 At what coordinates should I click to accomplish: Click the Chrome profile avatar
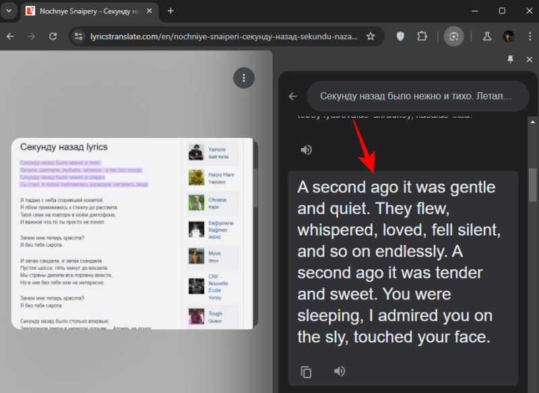pyautogui.click(x=509, y=37)
